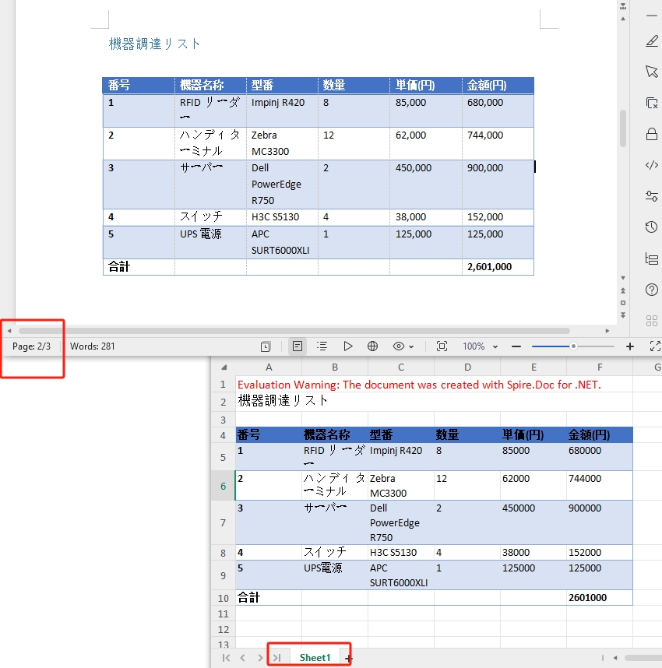Click the Words: 281 counter
The width and height of the screenshot is (662, 668).
pyautogui.click(x=92, y=346)
